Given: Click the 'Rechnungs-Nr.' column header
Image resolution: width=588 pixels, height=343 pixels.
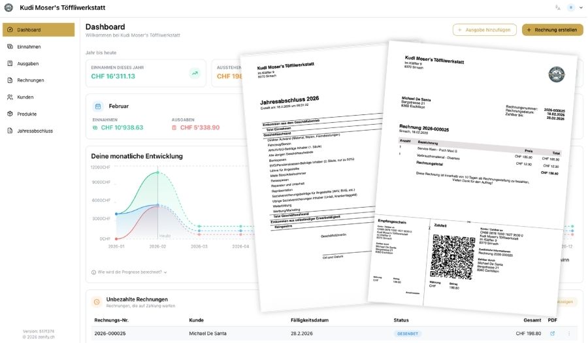Looking at the screenshot, I should coord(111,320).
